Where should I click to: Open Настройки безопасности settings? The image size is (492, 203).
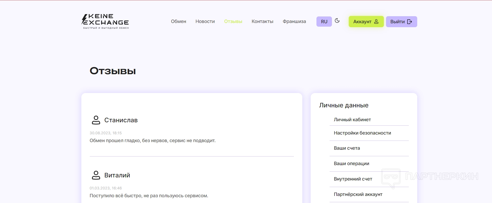(362, 133)
